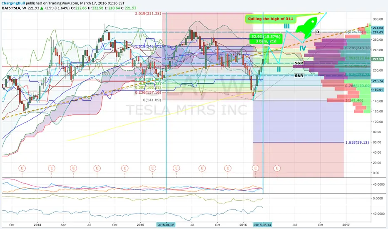Click the 2017 label on the time axis
388x229 pixels.
346,225
